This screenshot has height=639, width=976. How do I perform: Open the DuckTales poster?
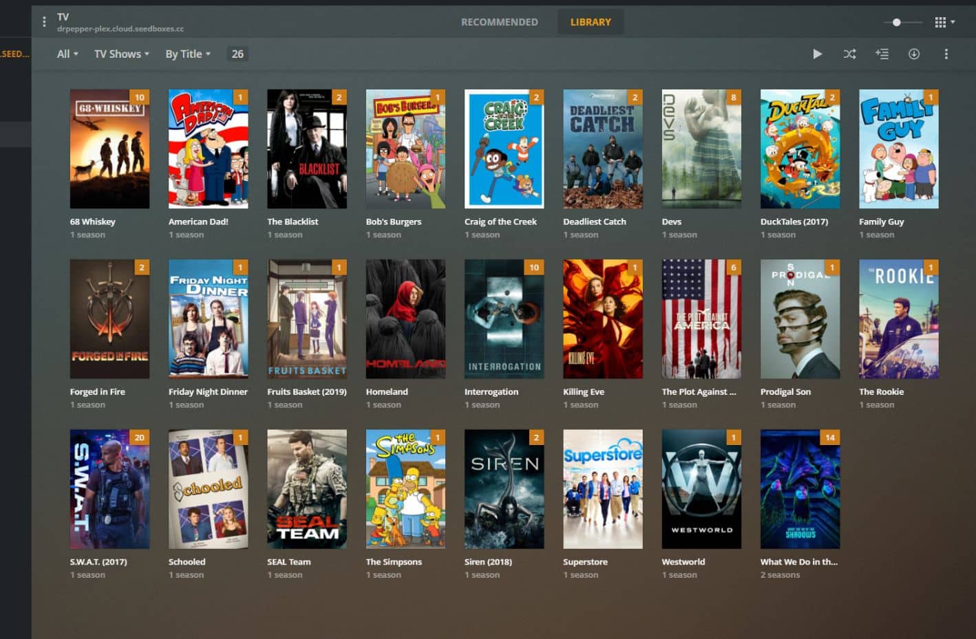pos(800,149)
